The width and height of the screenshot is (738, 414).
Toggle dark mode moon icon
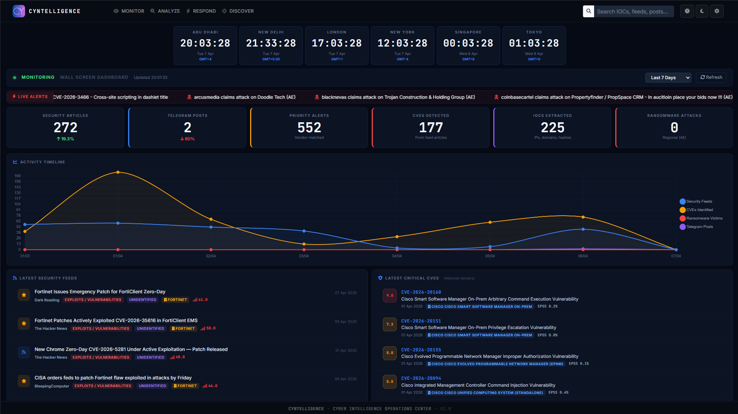click(x=702, y=11)
